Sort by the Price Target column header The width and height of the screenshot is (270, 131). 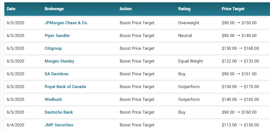(233, 9)
